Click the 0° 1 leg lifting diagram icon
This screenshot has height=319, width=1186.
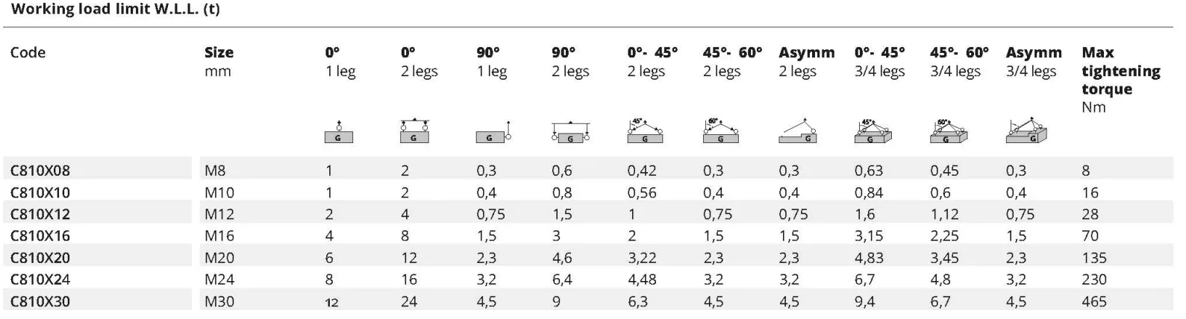(x=339, y=131)
